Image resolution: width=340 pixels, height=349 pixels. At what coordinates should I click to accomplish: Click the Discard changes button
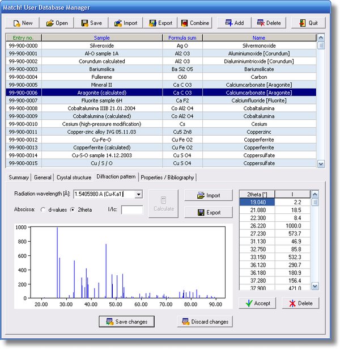click(x=204, y=322)
